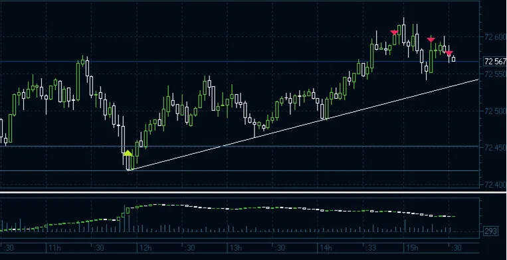Click the :33 time axis label
The image size is (507, 260).
tap(371, 248)
